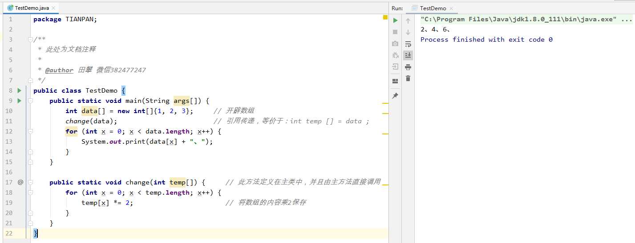This screenshot has width=635, height=243.
Task: Click the 'package TIANPAN;' line
Action: click(65, 19)
